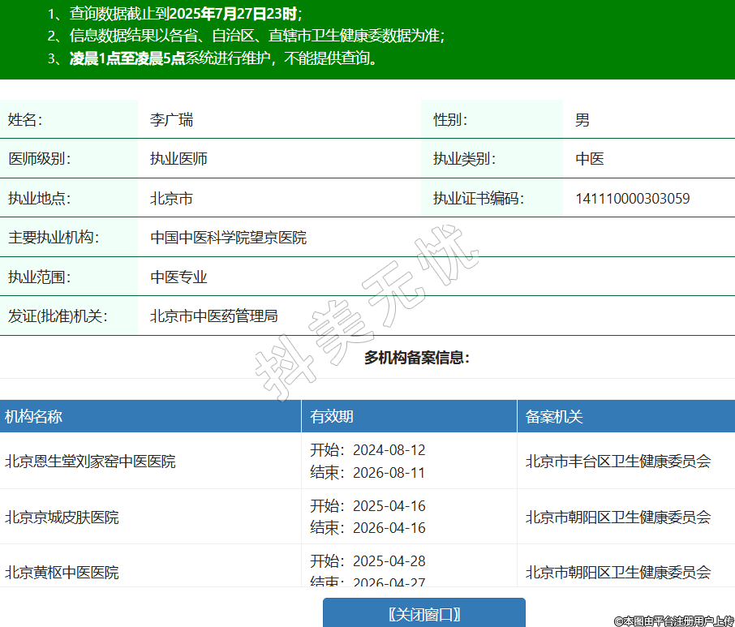Click the 备案机关 column header
The image size is (735, 627).
coord(554,417)
